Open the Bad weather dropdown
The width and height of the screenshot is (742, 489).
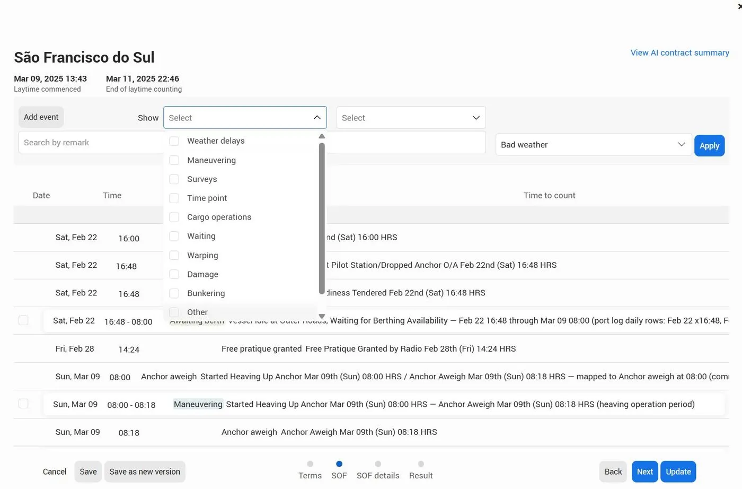click(x=594, y=145)
